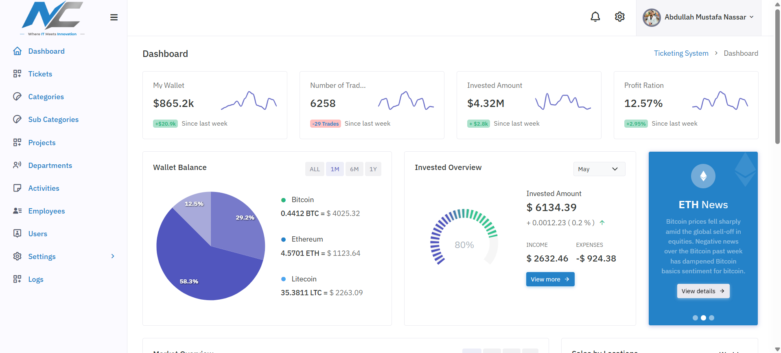Viewport: 781px width, 353px height.
Task: Open the notifications bell icon
Action: [595, 17]
